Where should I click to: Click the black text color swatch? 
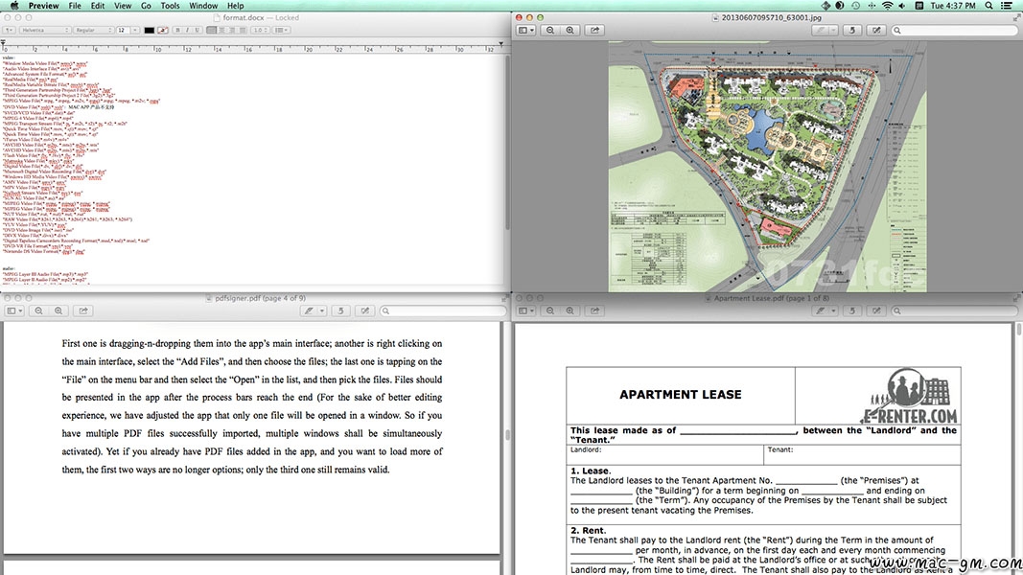click(149, 31)
